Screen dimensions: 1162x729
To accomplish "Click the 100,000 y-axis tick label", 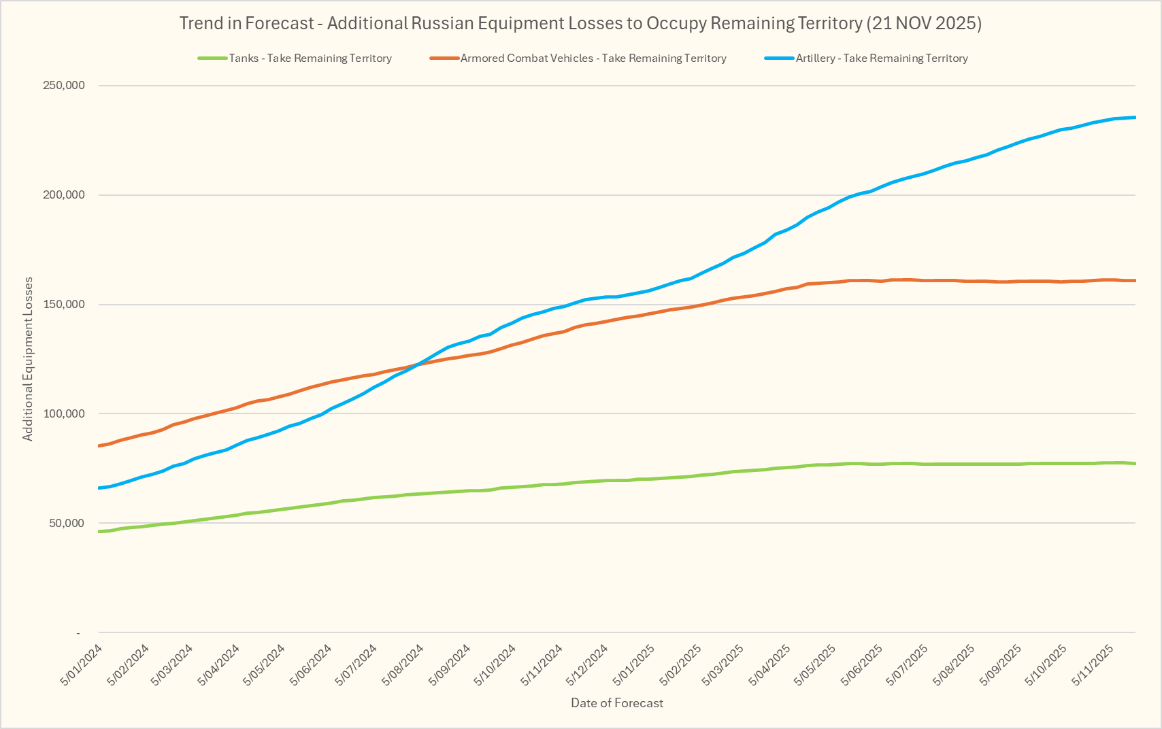I will click(x=63, y=414).
